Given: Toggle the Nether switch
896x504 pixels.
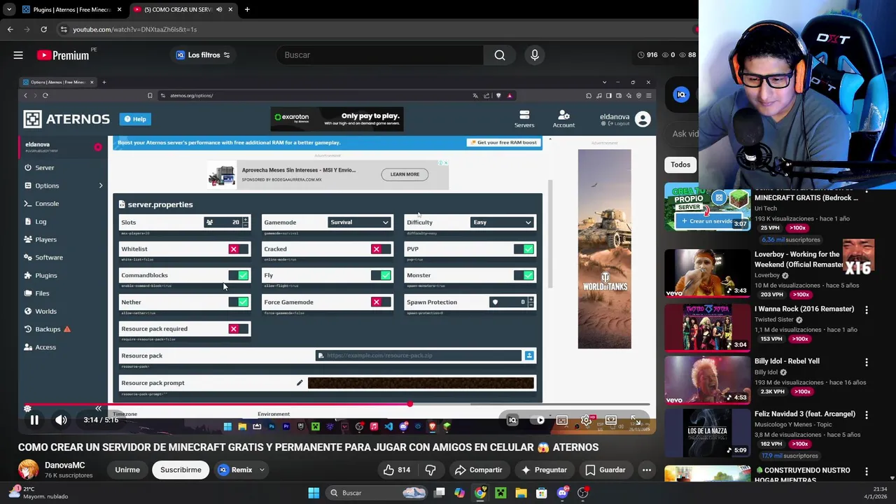Looking at the screenshot, I should [x=238, y=302].
